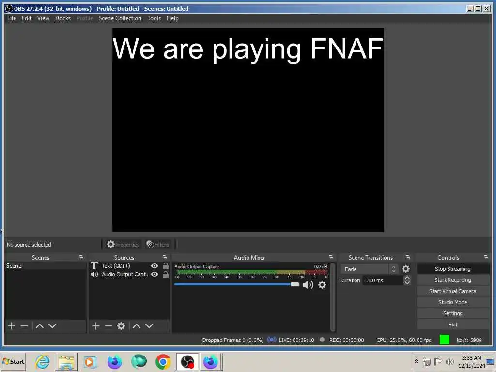Open the Scene Collection menu
The height and width of the screenshot is (372, 496).
pyautogui.click(x=120, y=18)
